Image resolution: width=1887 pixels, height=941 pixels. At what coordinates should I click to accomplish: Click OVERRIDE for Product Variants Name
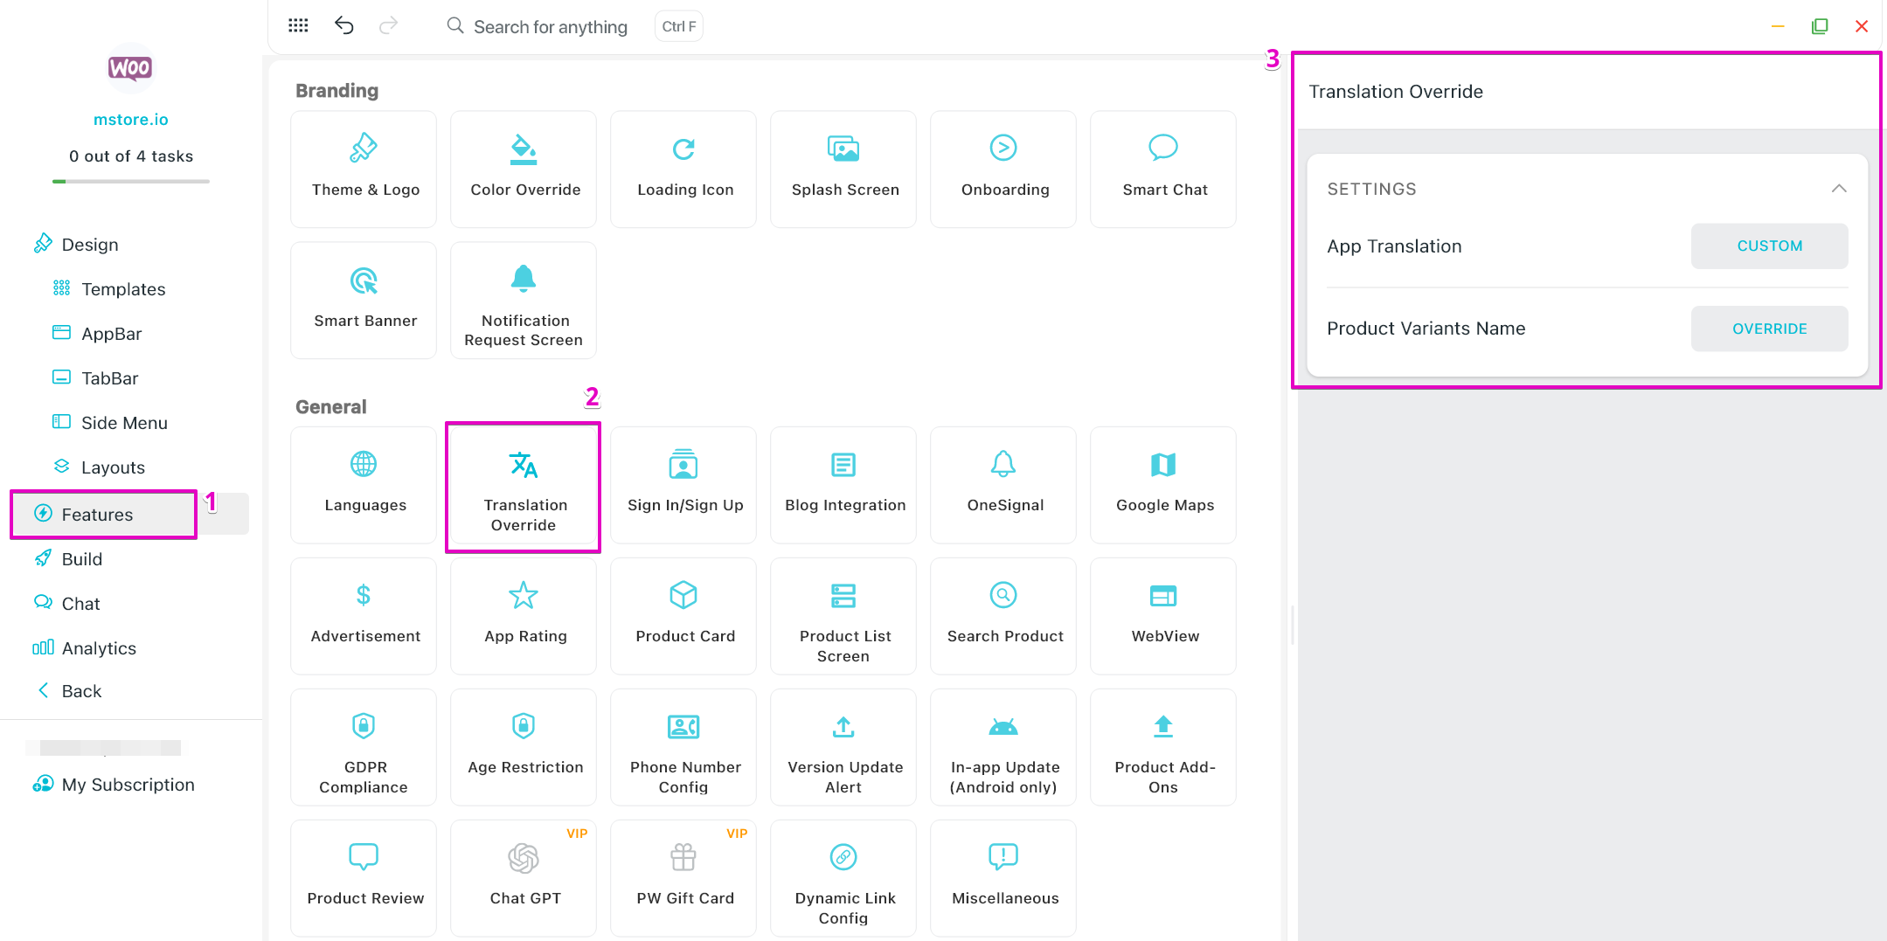pos(1769,329)
